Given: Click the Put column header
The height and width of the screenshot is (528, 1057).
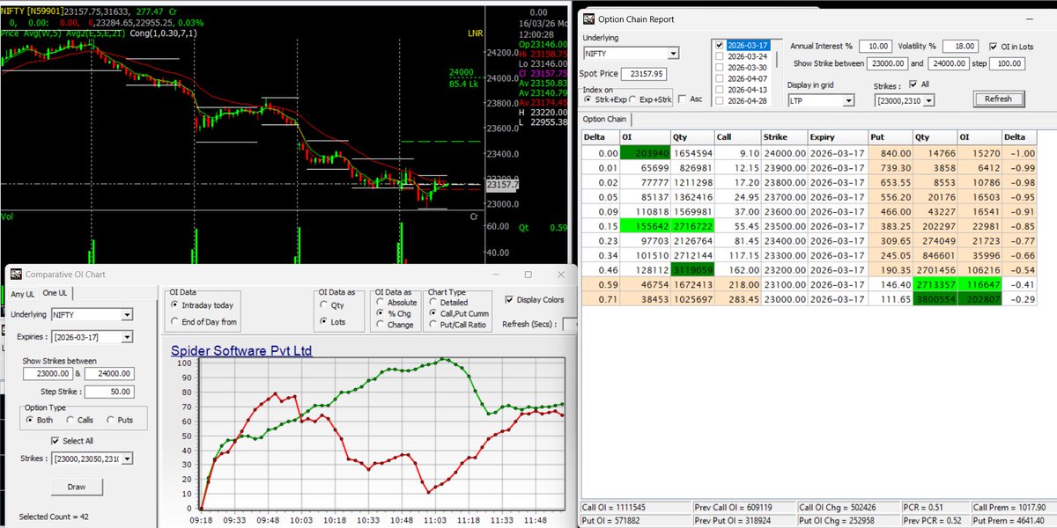Looking at the screenshot, I should (891, 137).
